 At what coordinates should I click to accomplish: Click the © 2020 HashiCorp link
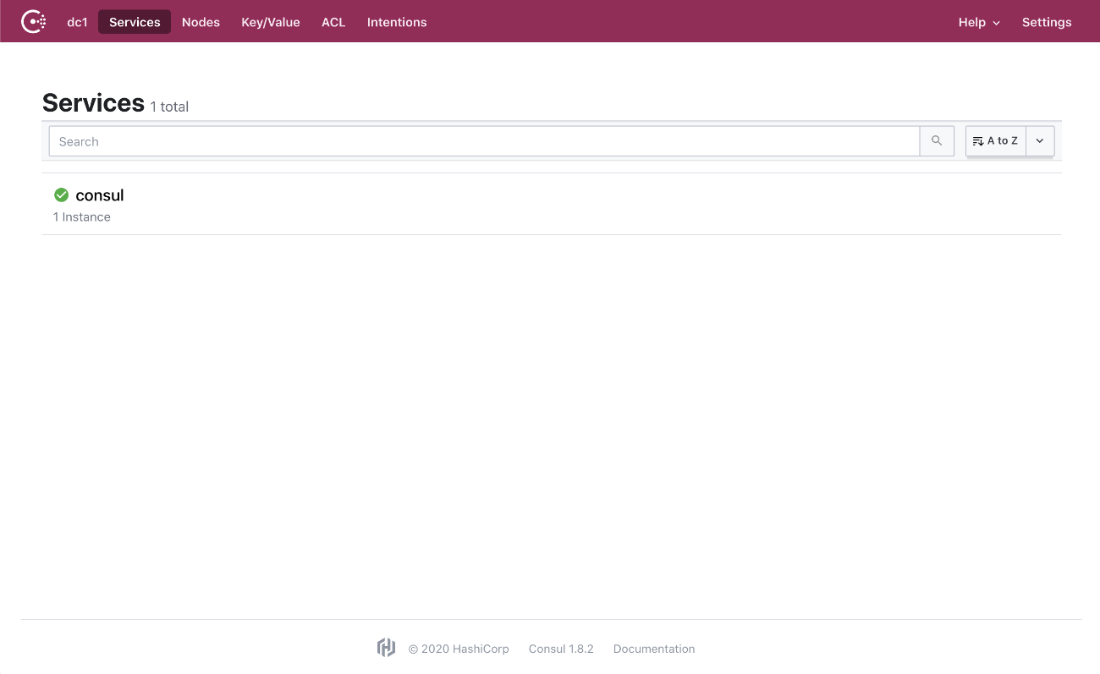click(459, 649)
